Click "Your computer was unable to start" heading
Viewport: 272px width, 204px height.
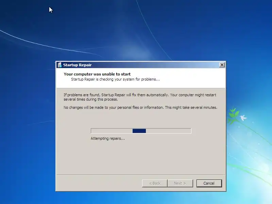tap(97, 74)
